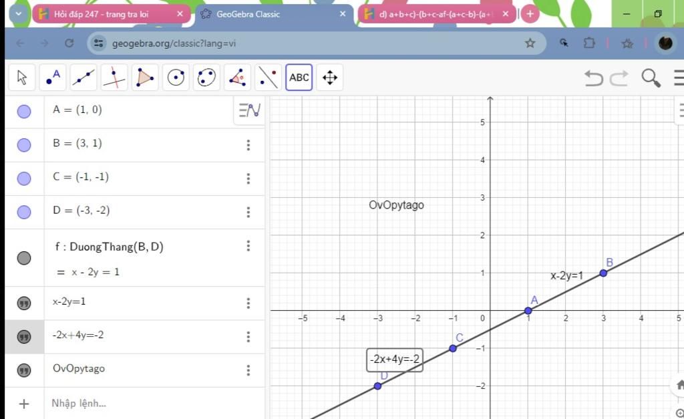Toggle the algebra style bar icon
Image resolution: width=684 pixels, height=419 pixels.
pos(250,110)
